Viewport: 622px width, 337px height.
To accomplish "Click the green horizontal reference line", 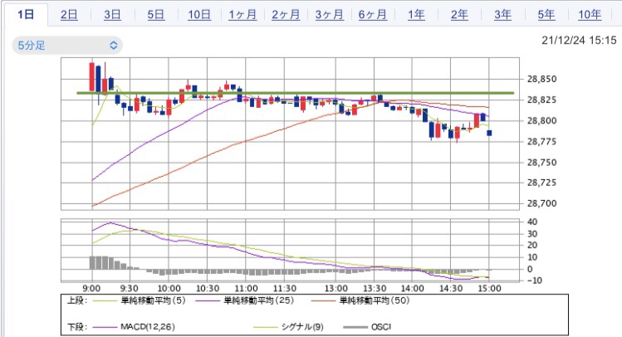I will coord(295,93).
